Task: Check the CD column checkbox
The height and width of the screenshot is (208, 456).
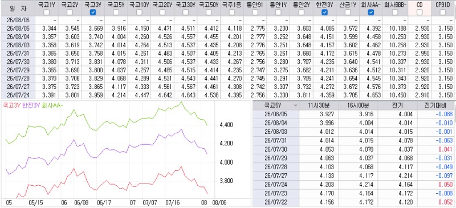Action: point(420,12)
